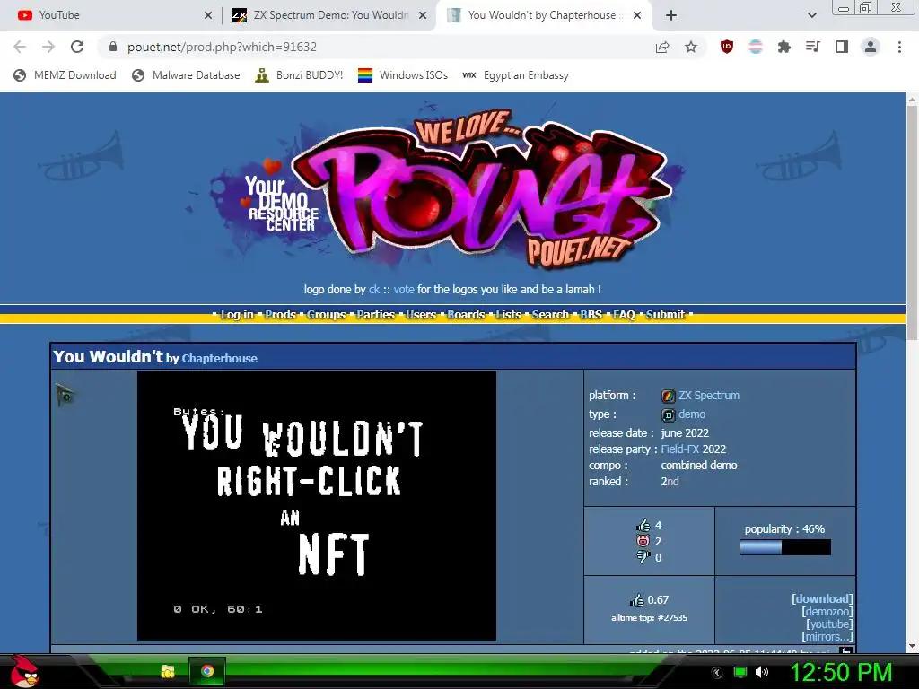
Task: Open the Search menu item
Action: coord(550,315)
